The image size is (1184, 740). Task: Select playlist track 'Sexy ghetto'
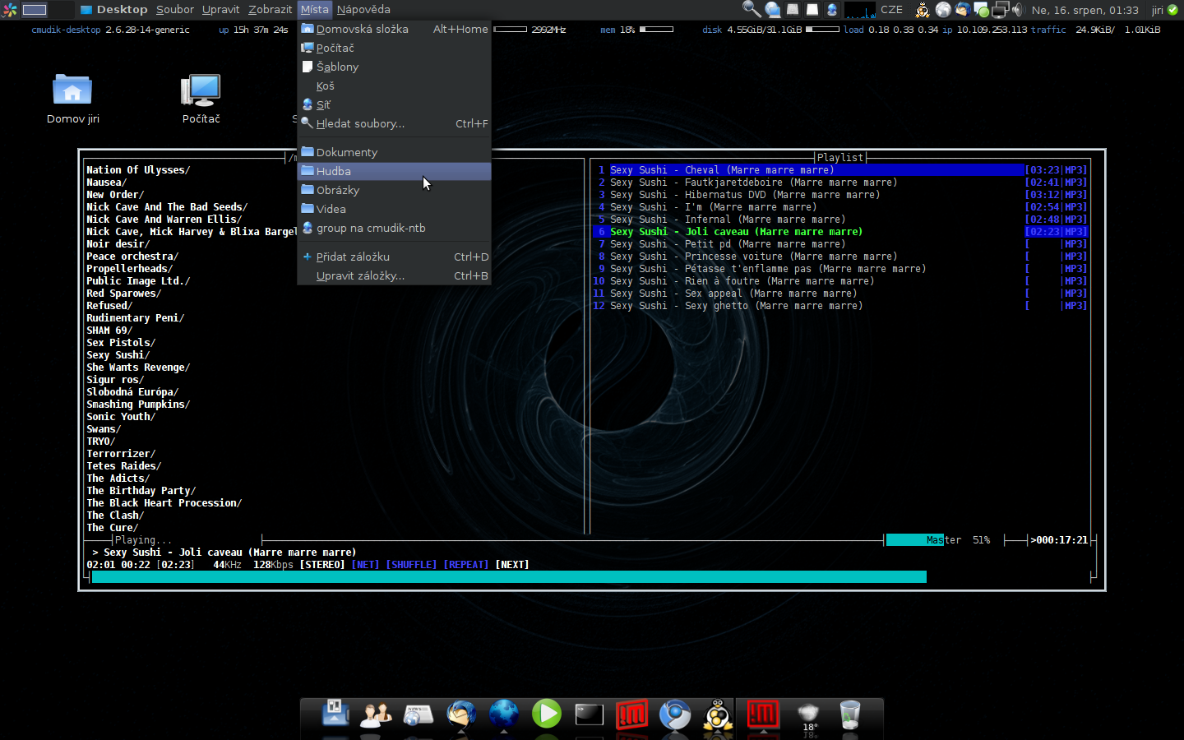tap(839, 306)
